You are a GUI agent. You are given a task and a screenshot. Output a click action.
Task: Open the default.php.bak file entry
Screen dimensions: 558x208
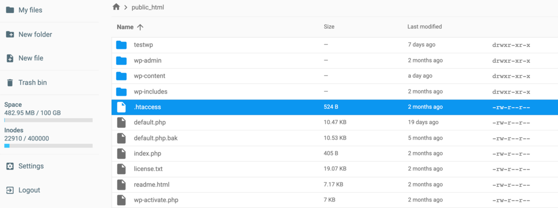155,138
